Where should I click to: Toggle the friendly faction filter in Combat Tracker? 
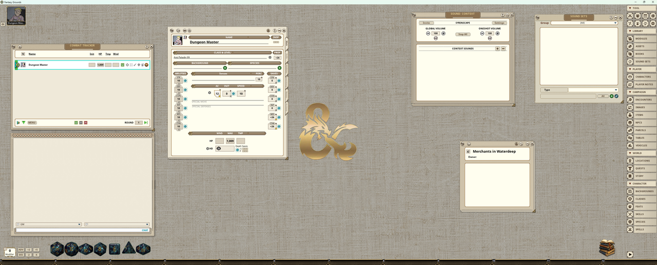point(76,123)
